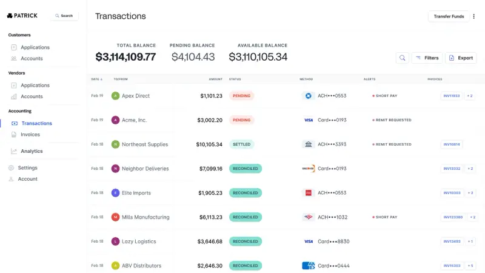Open Invoices in Accounting section
This screenshot has height=273, width=485.
pyautogui.click(x=30, y=134)
